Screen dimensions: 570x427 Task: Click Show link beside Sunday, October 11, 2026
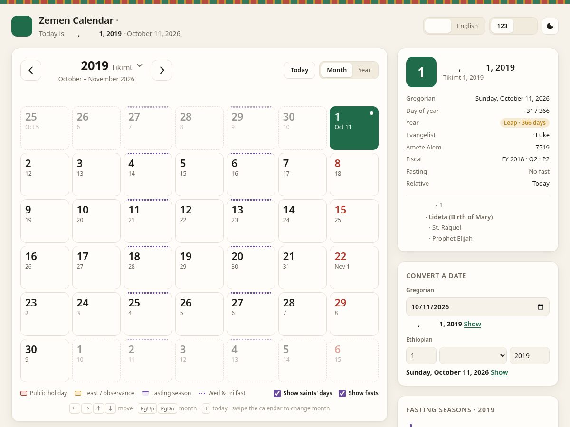(499, 372)
